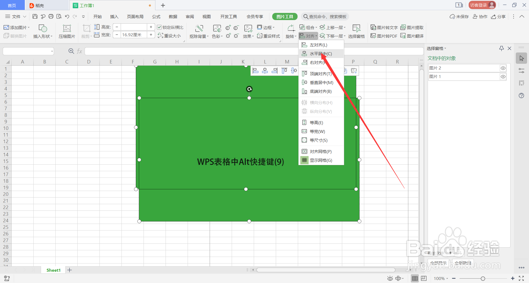Toggle Lock Aspect Ratio (锁定纵横比) checkbox

(x=159, y=27)
